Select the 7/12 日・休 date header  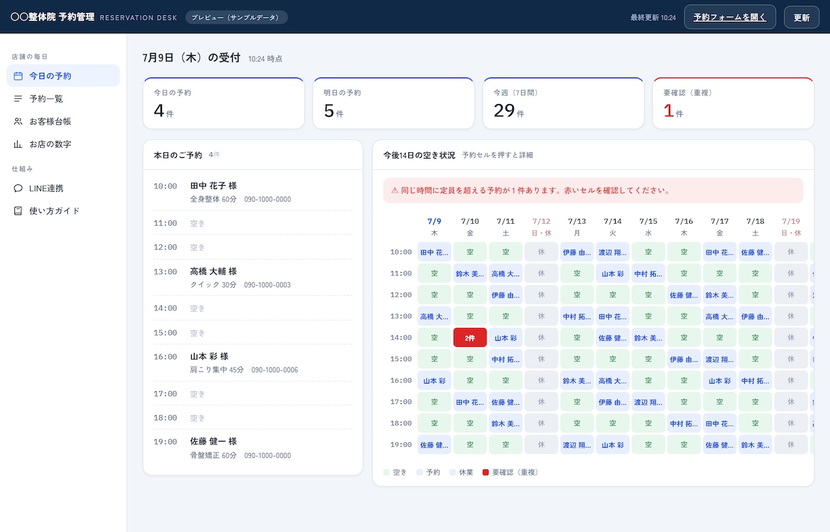click(x=542, y=227)
